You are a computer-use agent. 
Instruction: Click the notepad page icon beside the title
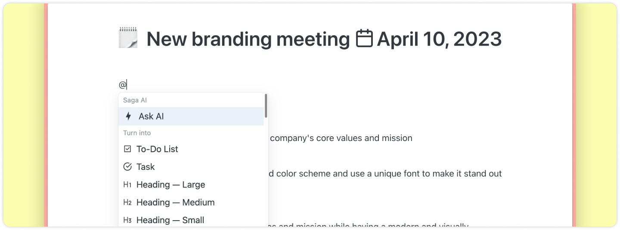point(128,38)
